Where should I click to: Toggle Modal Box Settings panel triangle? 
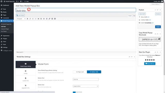point(134,57)
